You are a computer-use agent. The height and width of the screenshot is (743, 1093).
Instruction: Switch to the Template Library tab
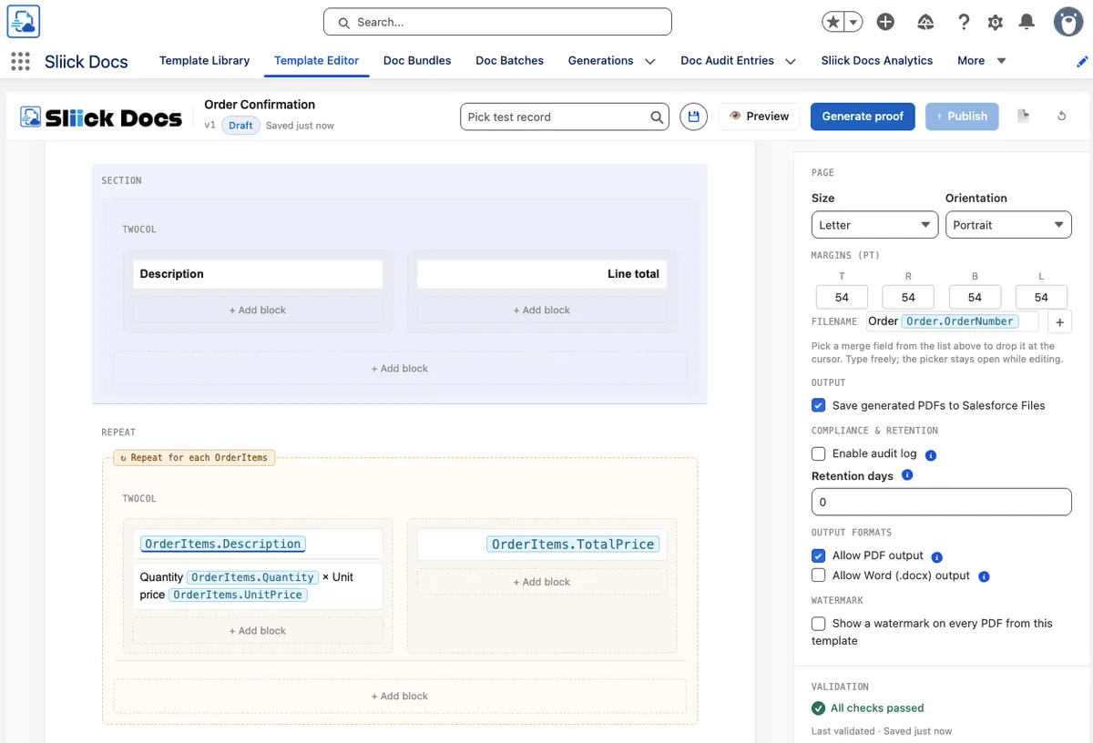click(204, 60)
